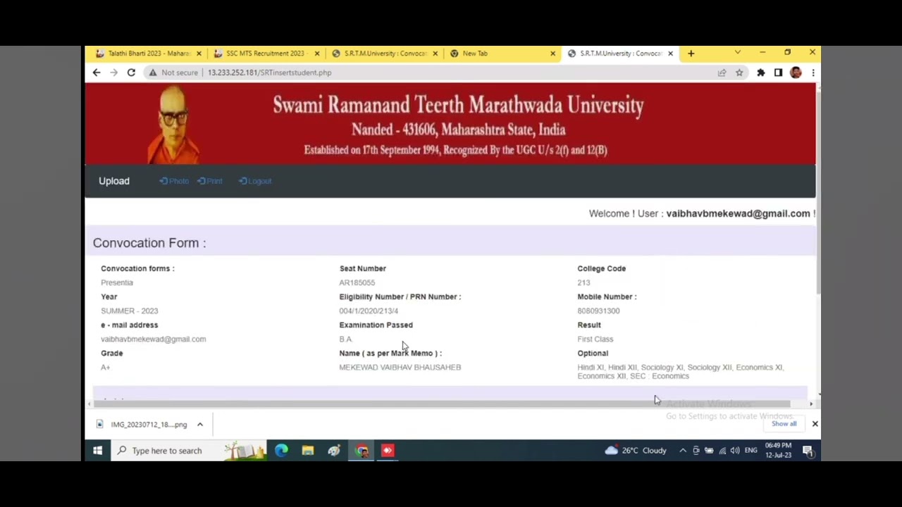Click the SUMMER - 2023 year value
Screen dimensions: 902x507
pos(129,311)
